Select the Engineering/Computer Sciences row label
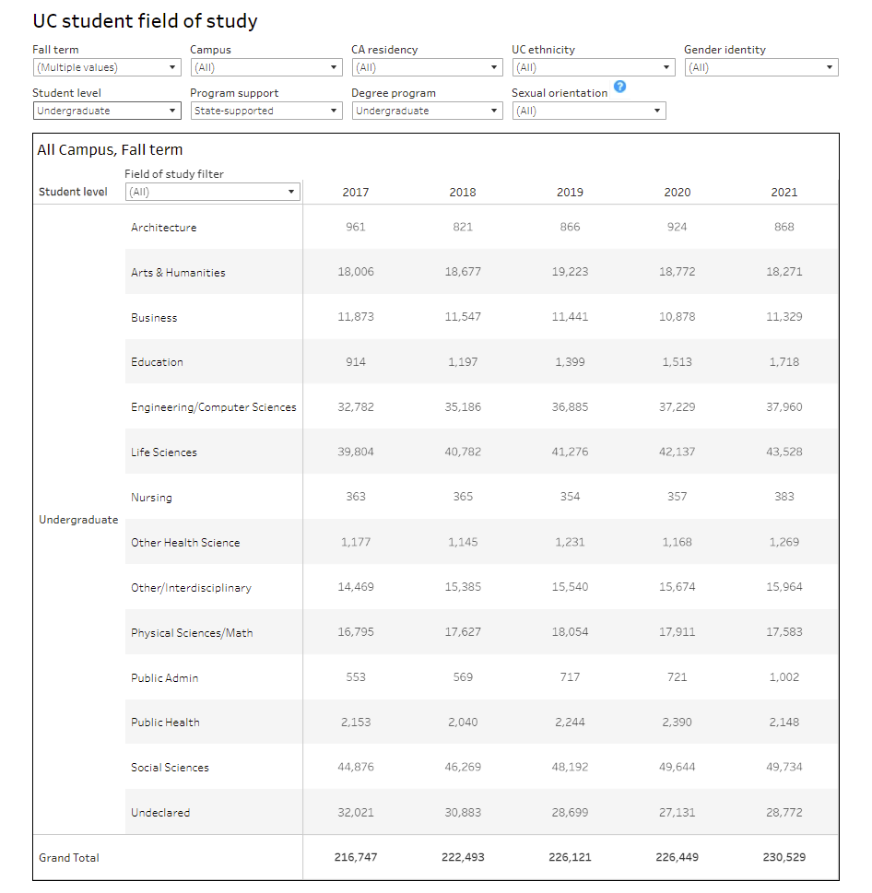Viewport: 872px width, 893px height. coord(214,407)
